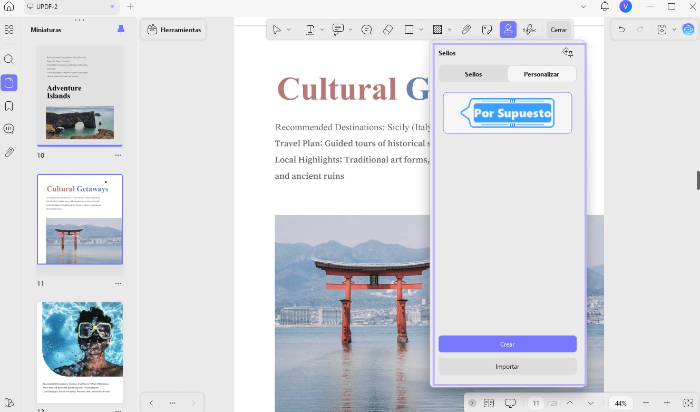This screenshot has height=412, width=700.
Task: Click the Crear button
Action: (508, 344)
